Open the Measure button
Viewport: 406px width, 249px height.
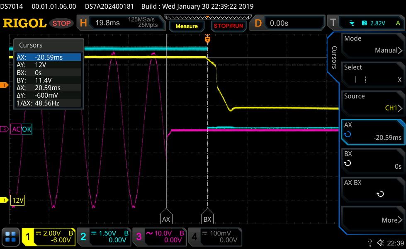[x=187, y=26]
